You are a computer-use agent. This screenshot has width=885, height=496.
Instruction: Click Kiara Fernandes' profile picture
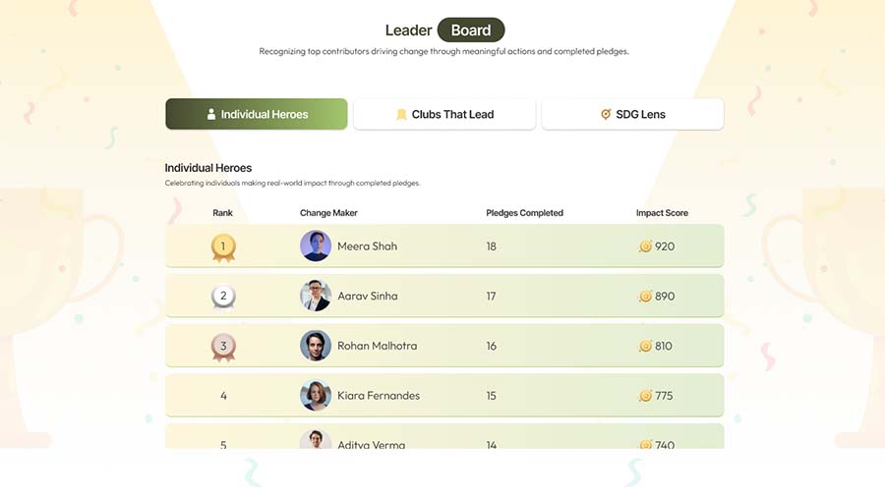coord(316,396)
